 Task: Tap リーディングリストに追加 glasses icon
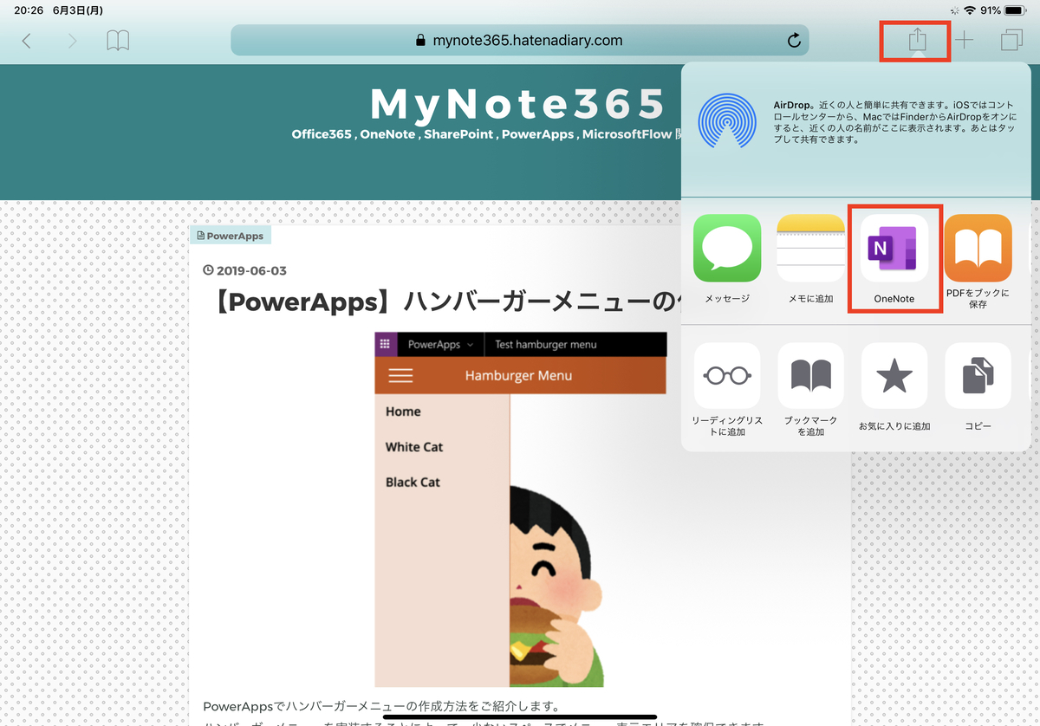point(727,376)
